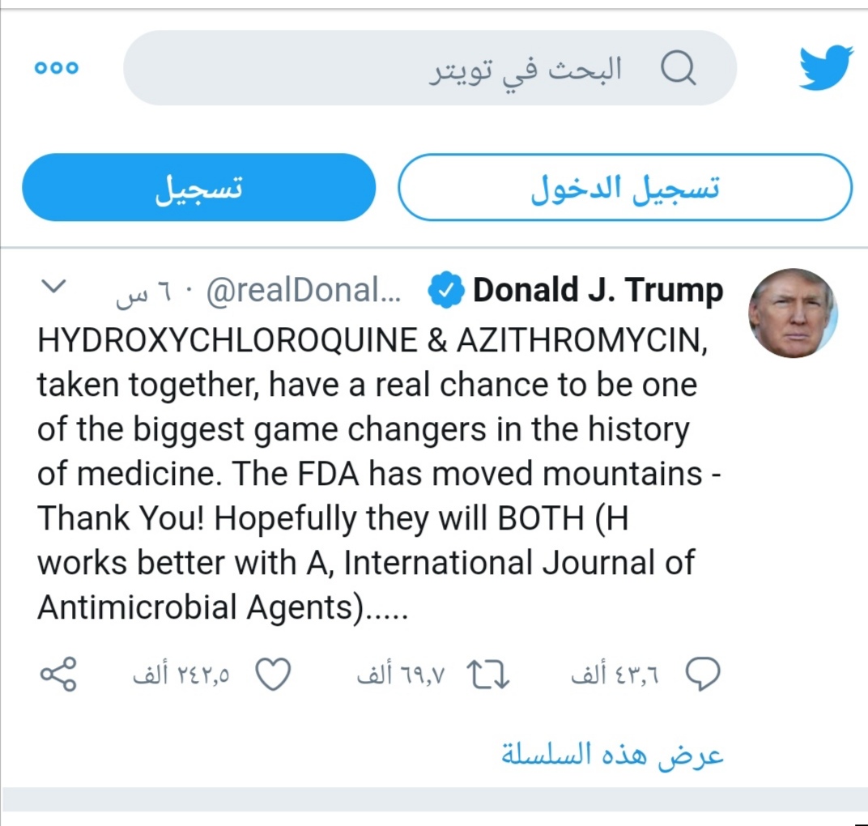Click the Twitter bird logo
The height and width of the screenshot is (826, 868).
pyautogui.click(x=825, y=67)
